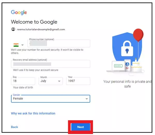Open the country code dropdown arrow
Screen dimensions: 155x135
pos(22,45)
